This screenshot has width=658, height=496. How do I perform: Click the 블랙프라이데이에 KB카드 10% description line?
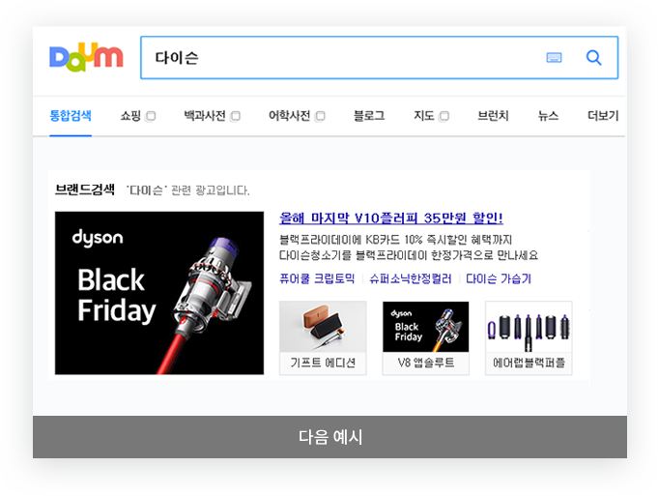tap(395, 240)
